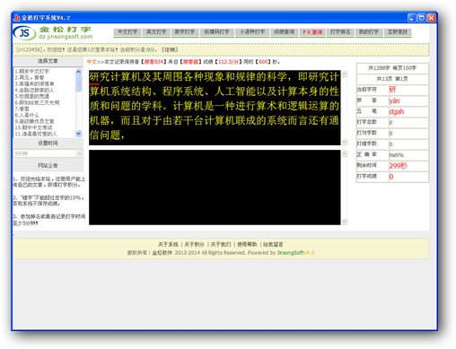Open the 小语种打字 tab

coord(252,32)
